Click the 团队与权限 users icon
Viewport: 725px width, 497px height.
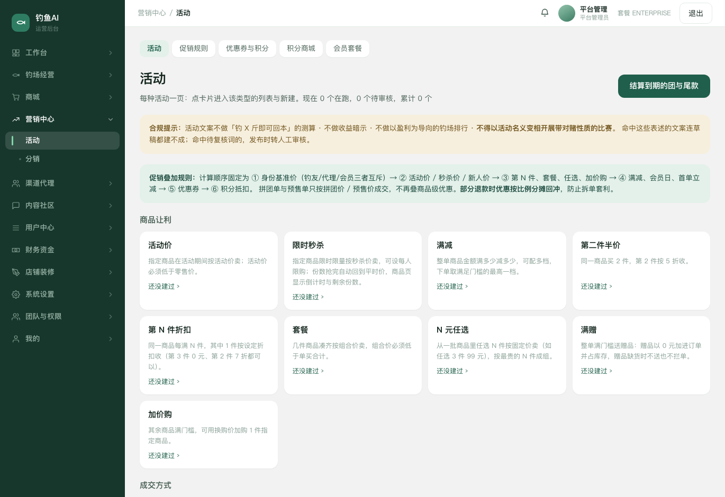16,317
